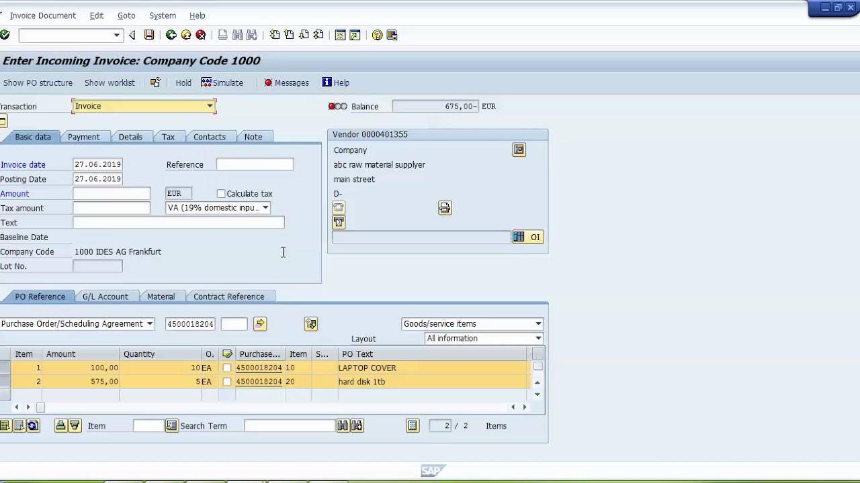
Task: Open the System menu
Action: [163, 15]
